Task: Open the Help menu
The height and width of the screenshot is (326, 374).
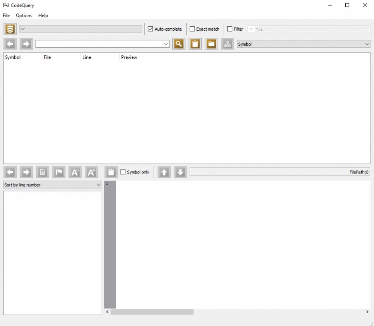Action: point(43,15)
